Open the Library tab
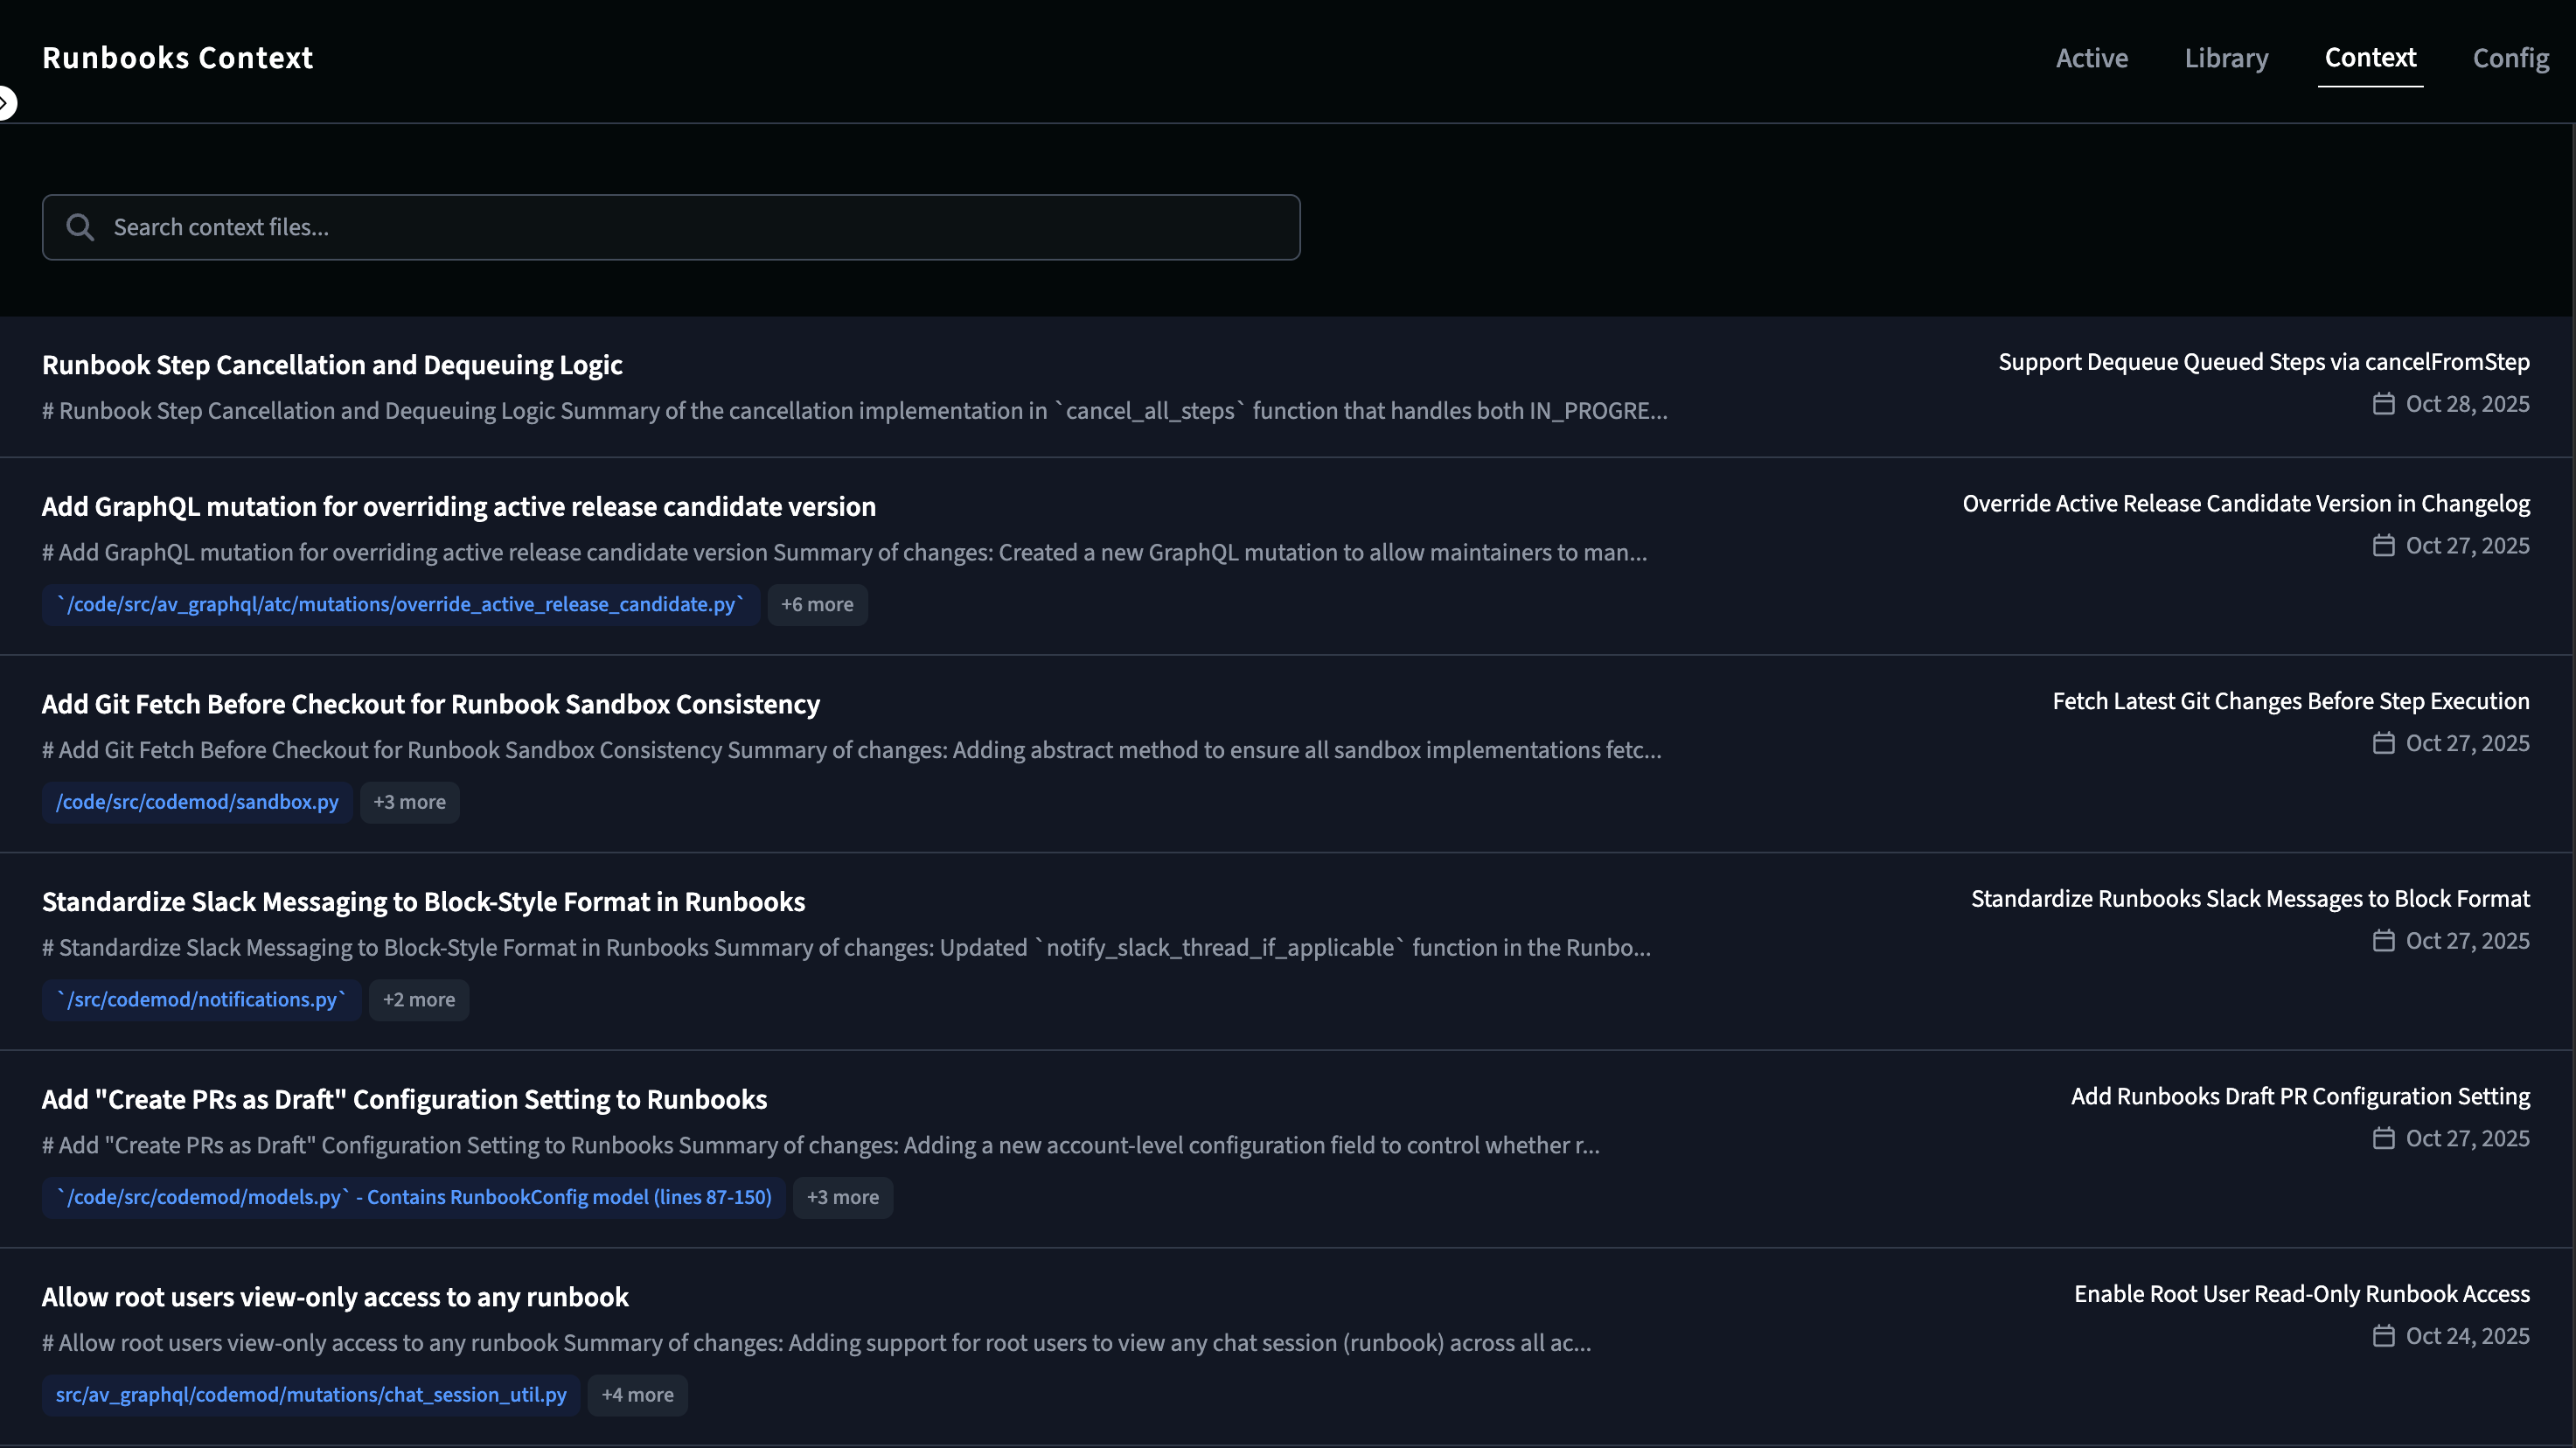 pos(2226,58)
